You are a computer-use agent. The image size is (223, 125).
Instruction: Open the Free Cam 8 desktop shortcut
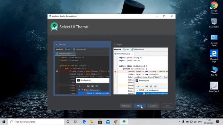(x=214, y=87)
